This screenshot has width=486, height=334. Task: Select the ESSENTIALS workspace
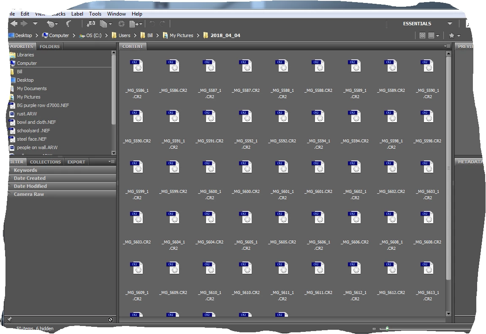click(x=417, y=24)
